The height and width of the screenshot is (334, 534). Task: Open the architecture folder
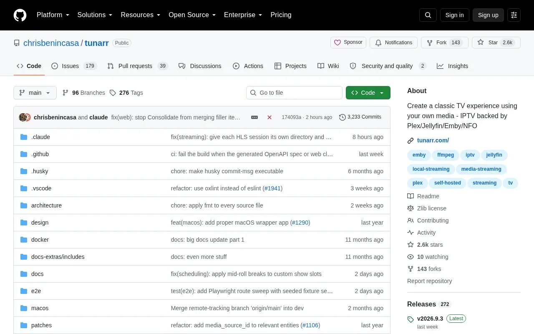46,205
